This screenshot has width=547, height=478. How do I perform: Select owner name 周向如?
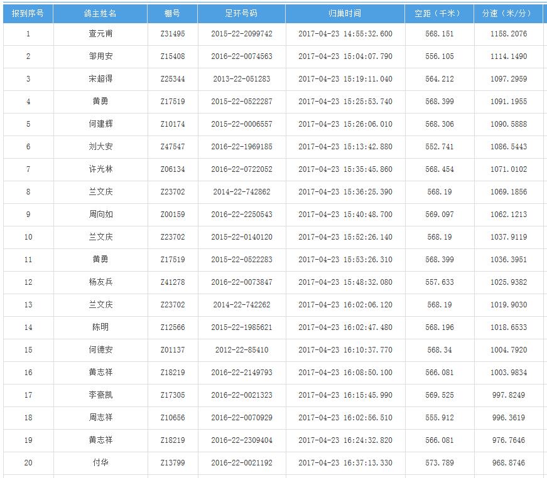click(x=100, y=215)
